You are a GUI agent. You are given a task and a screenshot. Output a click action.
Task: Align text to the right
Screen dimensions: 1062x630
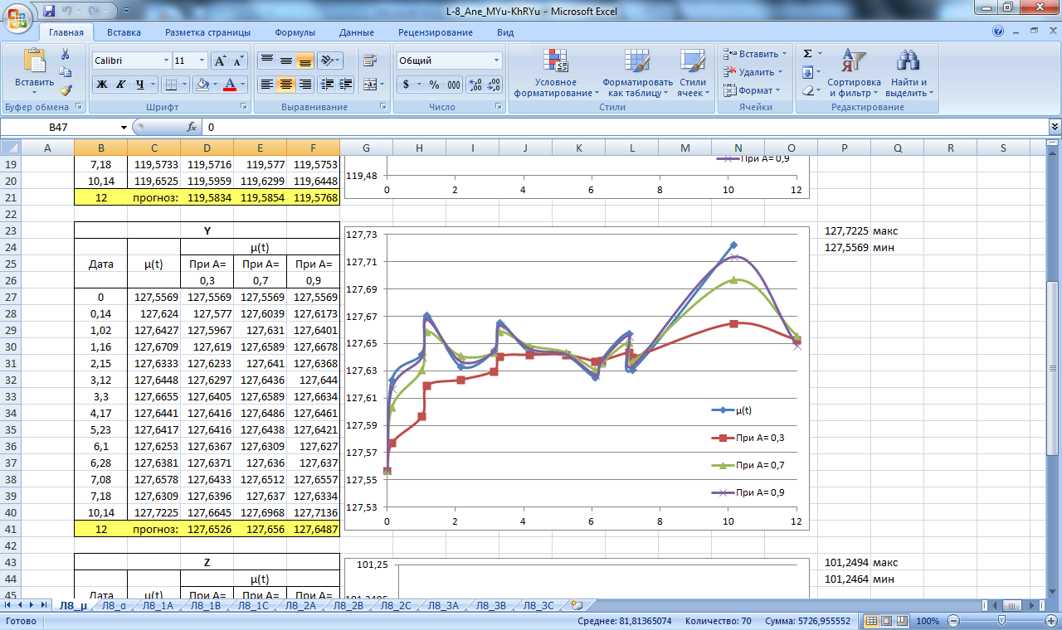point(304,84)
